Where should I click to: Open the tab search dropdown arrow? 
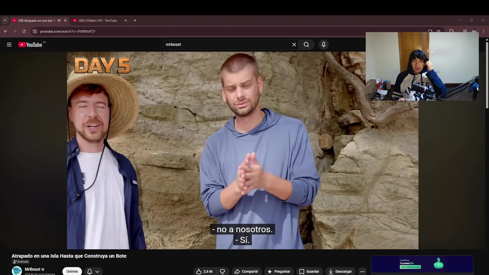tap(5, 21)
